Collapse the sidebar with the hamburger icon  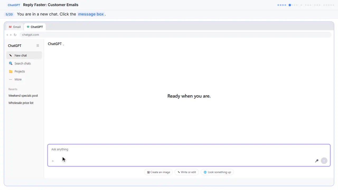pos(38,46)
